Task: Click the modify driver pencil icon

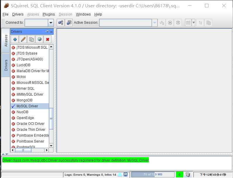Action: coord(23,39)
